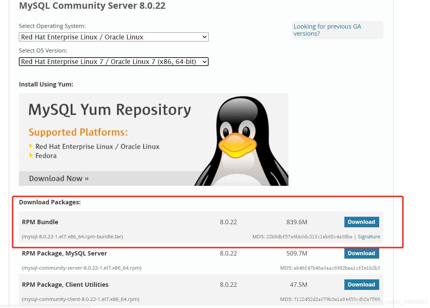Click the 'Install Using Yum:' label
Screen dimensions: 430x308
tap(46, 84)
